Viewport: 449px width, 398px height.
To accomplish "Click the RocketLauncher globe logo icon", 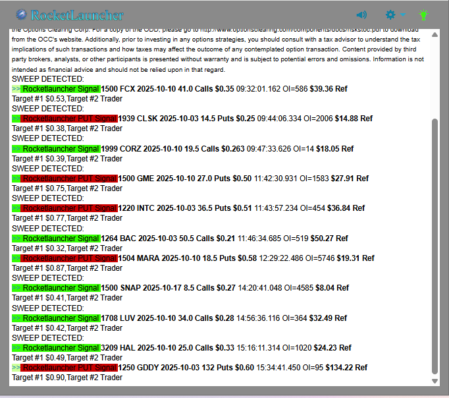I will pos(22,14).
